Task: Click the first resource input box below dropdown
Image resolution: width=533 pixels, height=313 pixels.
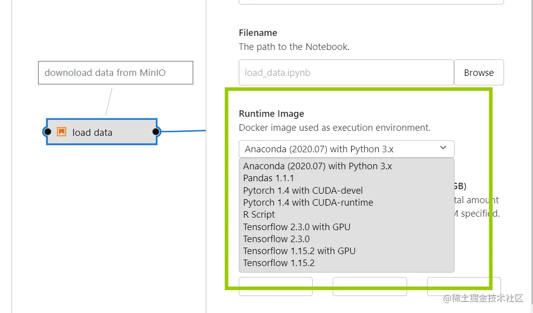Action: pos(276,286)
